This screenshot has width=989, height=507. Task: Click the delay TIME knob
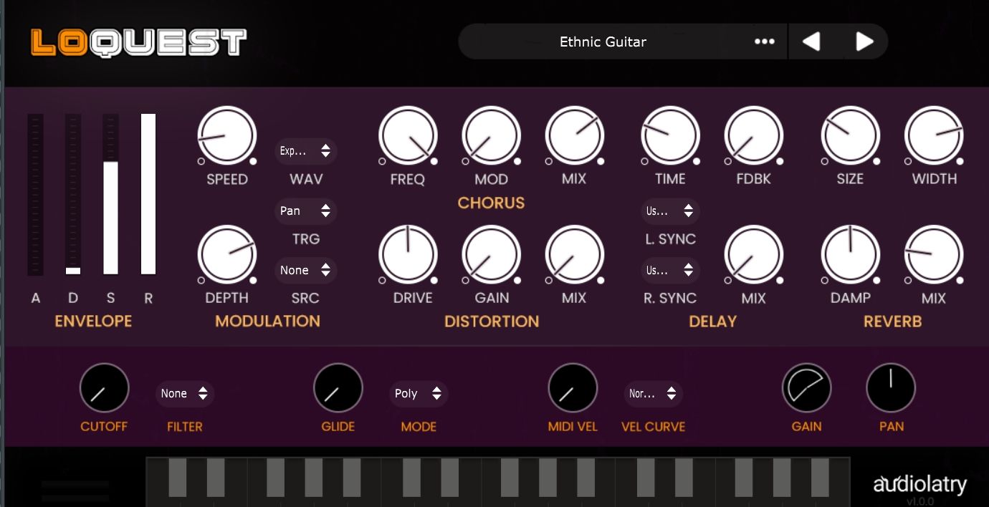[670, 135]
